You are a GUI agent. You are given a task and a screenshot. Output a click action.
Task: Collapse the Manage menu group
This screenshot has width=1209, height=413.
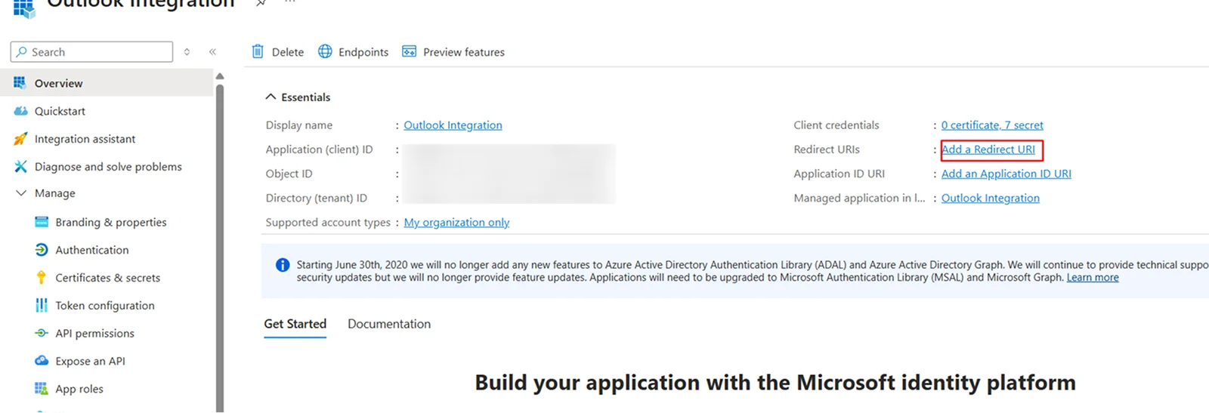click(20, 193)
